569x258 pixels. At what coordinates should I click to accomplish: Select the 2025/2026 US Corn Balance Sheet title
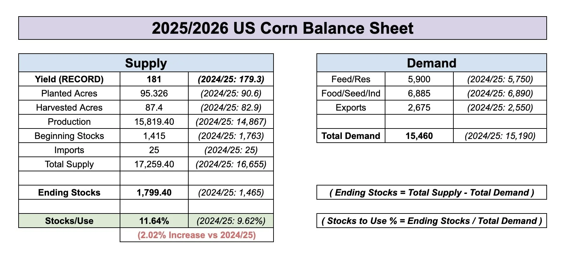coord(282,28)
